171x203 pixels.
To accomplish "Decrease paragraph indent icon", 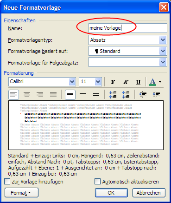I will point(143,94).
